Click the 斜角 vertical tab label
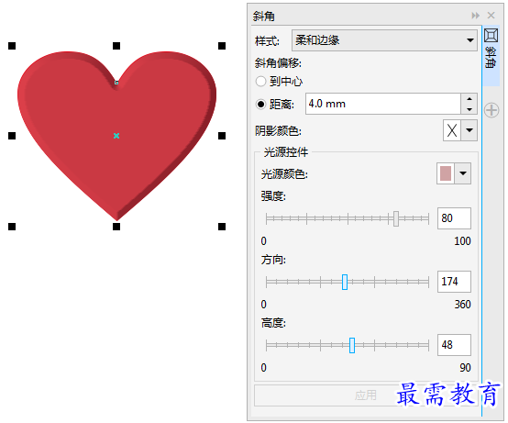508x423 pixels. (491, 57)
